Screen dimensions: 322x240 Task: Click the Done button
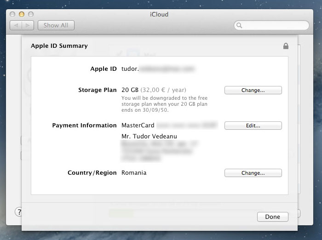(x=272, y=217)
